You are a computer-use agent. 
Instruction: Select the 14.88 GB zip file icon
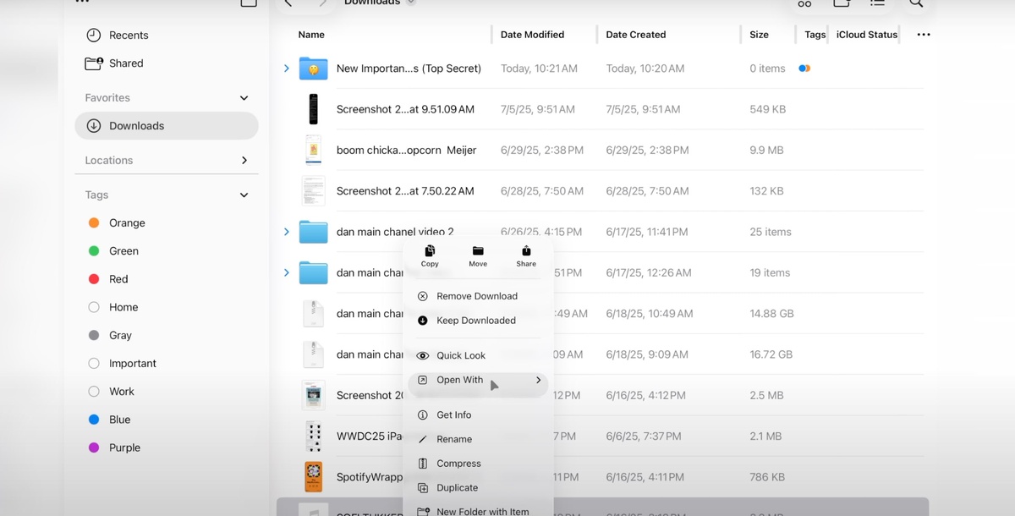coord(313,314)
